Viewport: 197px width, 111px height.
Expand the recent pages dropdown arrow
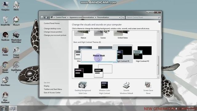click(x=49, y=18)
